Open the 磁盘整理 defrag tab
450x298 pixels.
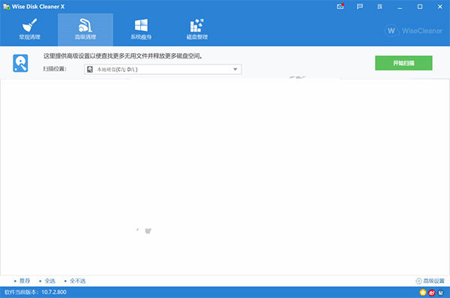coord(196,29)
